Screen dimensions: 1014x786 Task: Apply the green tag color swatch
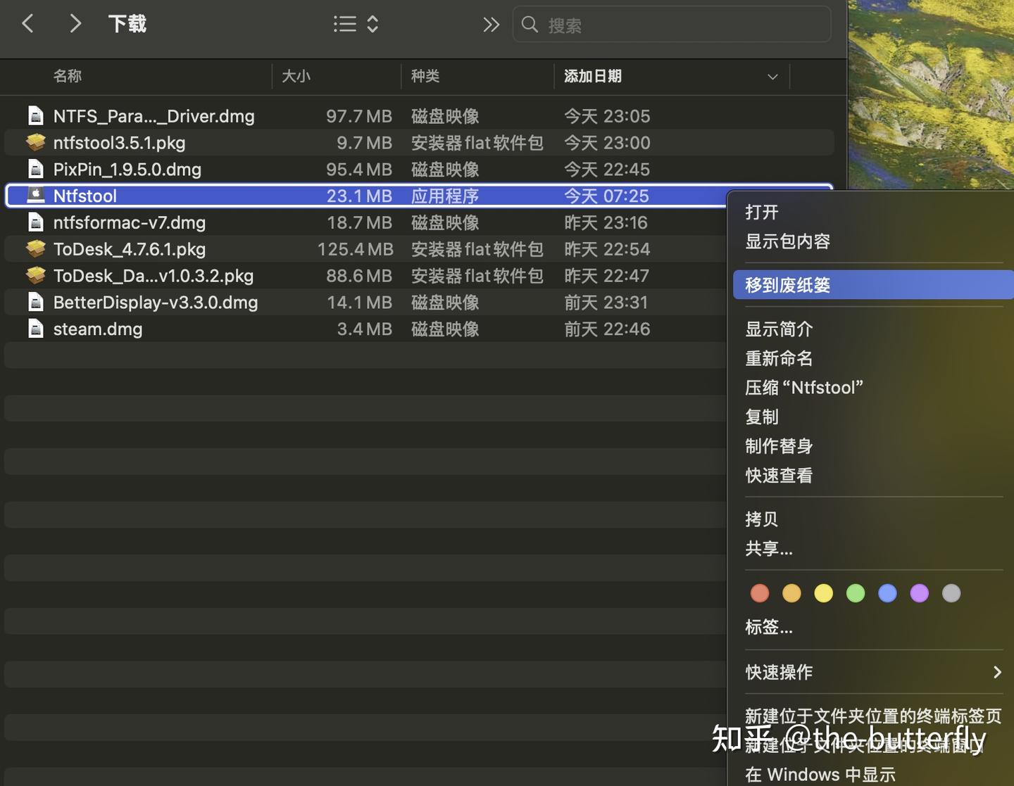tap(855, 593)
